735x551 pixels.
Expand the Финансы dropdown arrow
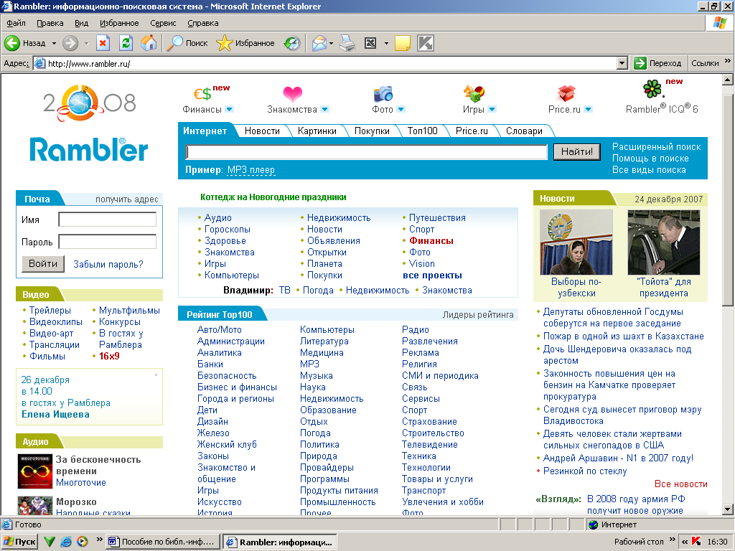pos(229,109)
